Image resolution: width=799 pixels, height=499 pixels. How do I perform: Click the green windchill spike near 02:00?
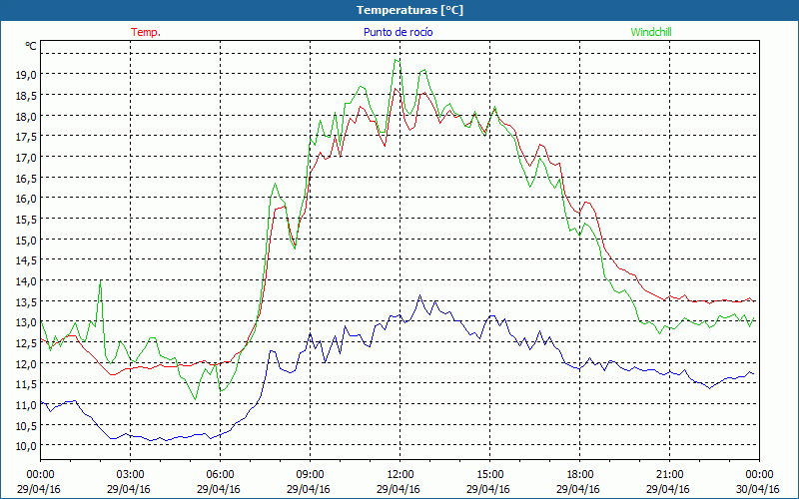[x=101, y=281]
